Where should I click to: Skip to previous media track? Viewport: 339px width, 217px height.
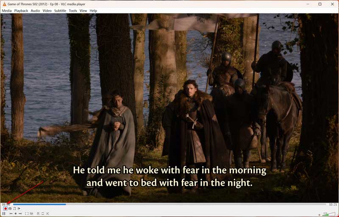pos(11,214)
